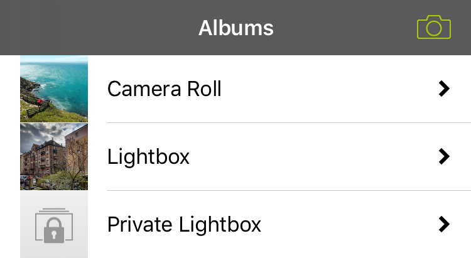Expand Camera Roll using its chevron arrow

click(x=444, y=89)
